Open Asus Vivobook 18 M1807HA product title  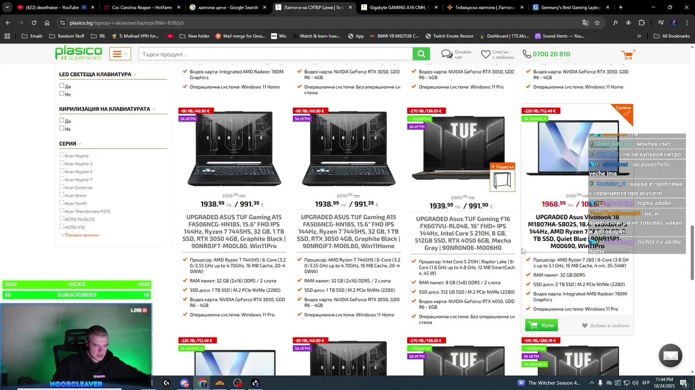577,232
